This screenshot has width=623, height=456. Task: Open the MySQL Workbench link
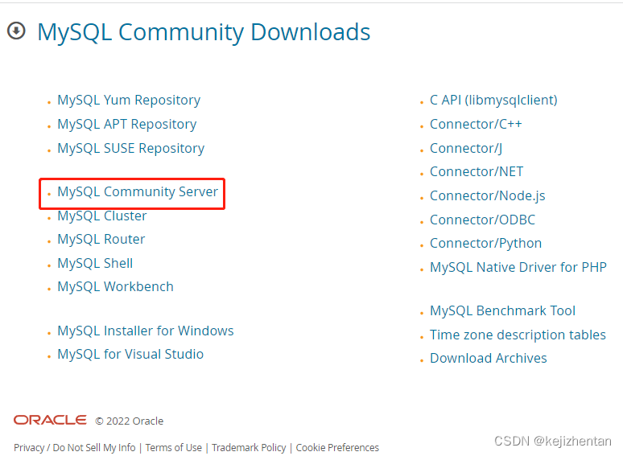115,286
